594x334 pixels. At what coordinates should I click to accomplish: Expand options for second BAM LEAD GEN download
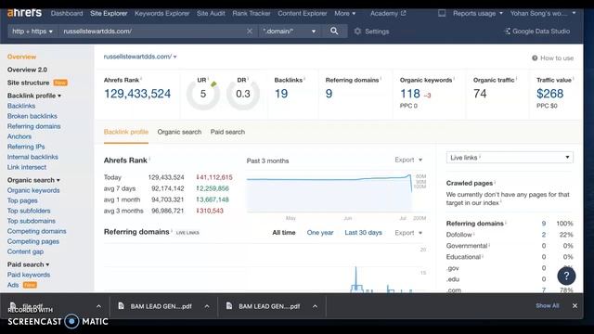coord(315,306)
